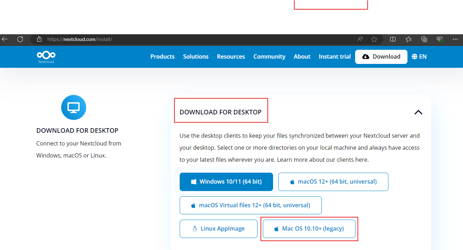Download the Linux AppImage client
The height and width of the screenshot is (250, 463).
(219, 229)
